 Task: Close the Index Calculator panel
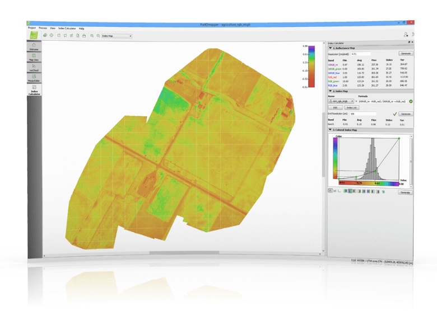(412, 42)
